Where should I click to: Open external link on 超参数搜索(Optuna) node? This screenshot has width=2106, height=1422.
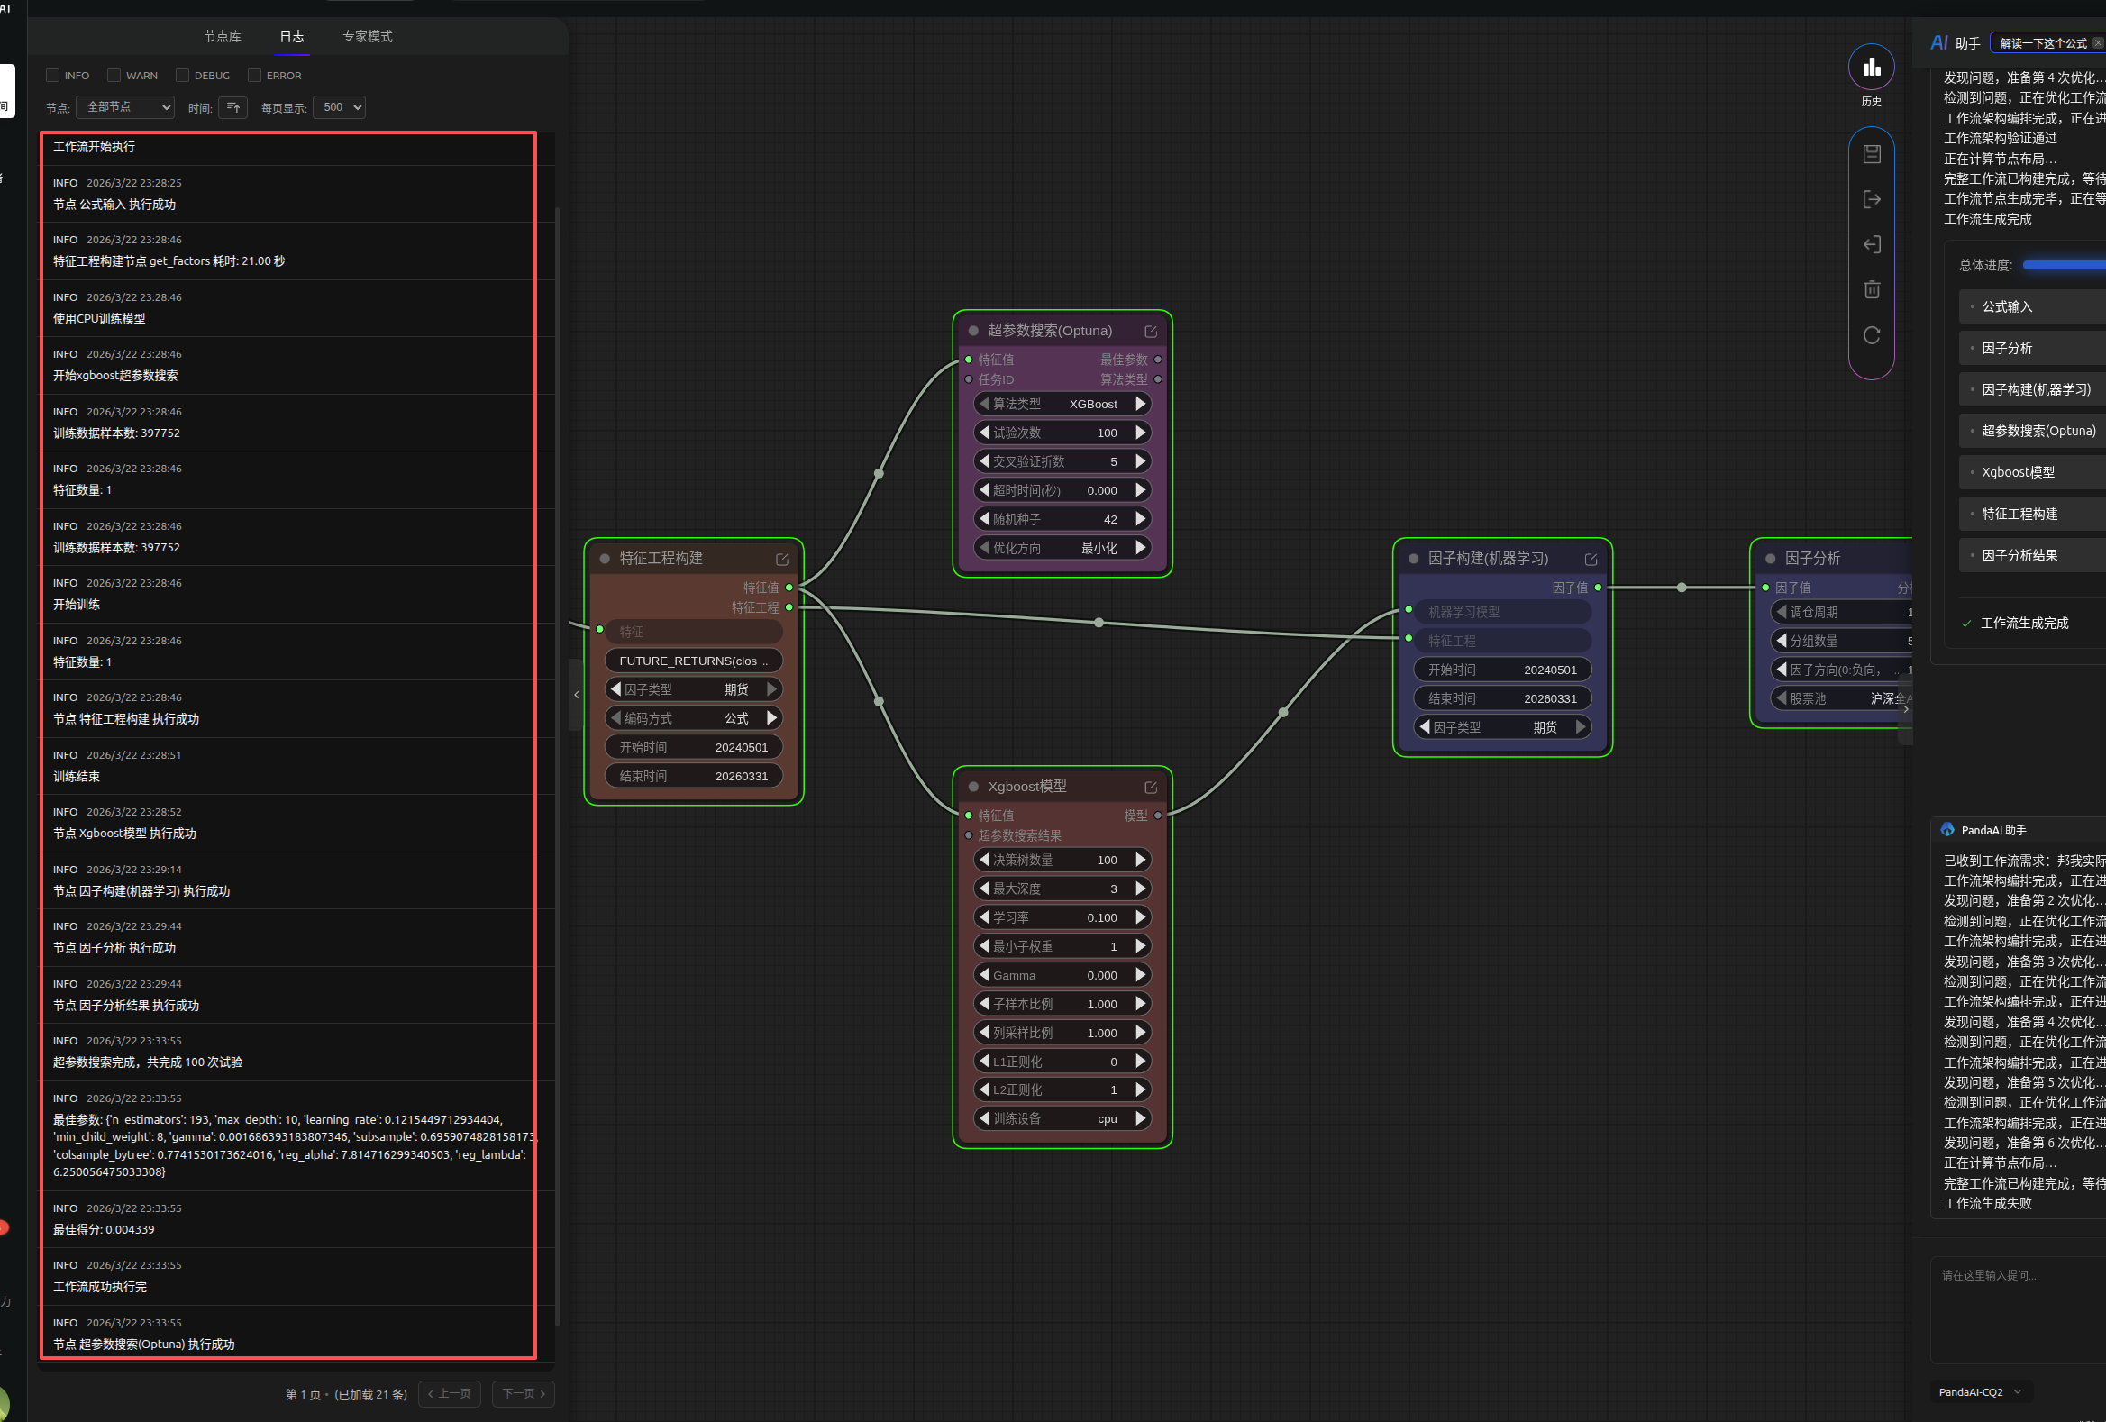coord(1151,332)
